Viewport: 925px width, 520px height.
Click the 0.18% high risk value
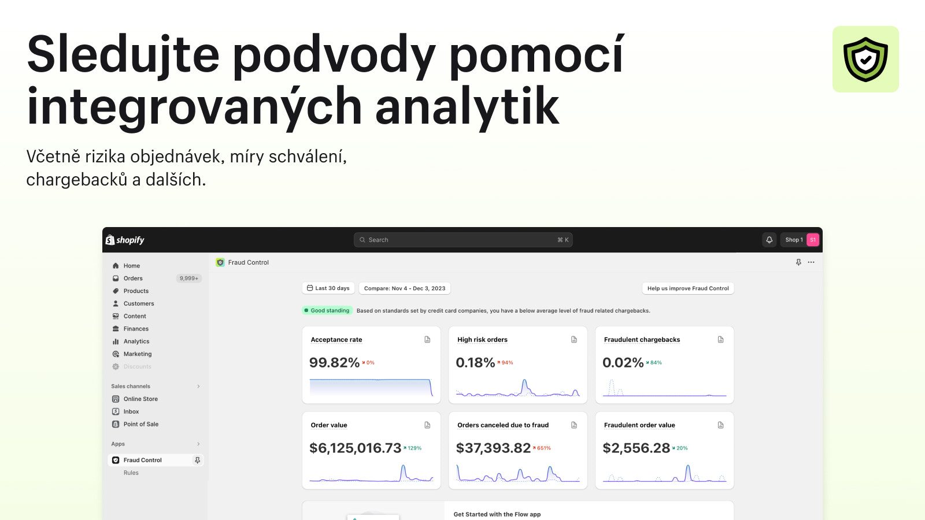[475, 363]
